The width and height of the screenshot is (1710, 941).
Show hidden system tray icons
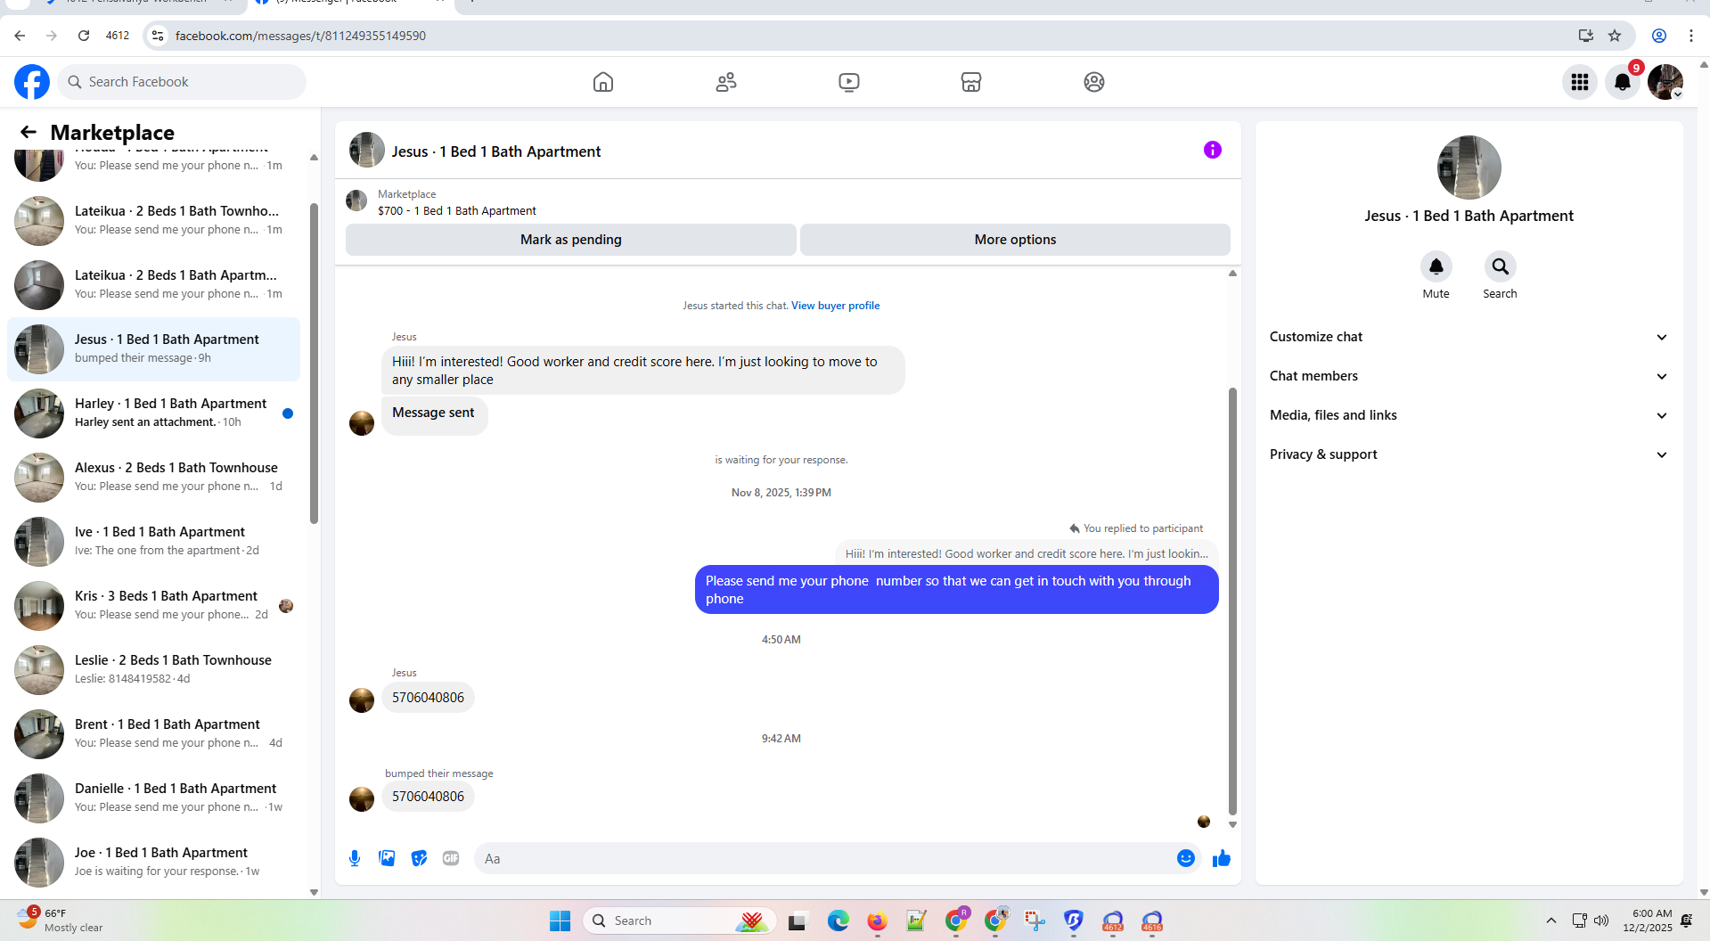coord(1551,921)
